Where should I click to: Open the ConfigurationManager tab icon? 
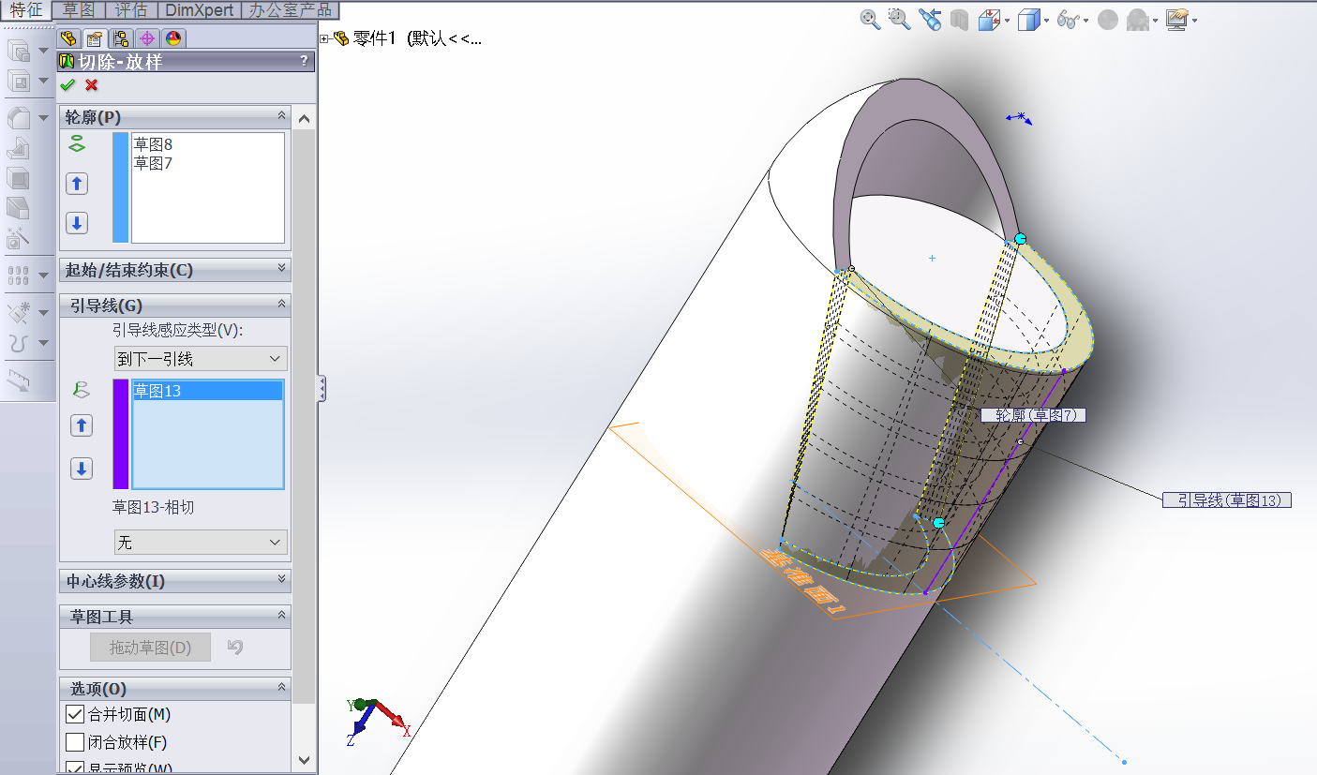click(x=121, y=38)
